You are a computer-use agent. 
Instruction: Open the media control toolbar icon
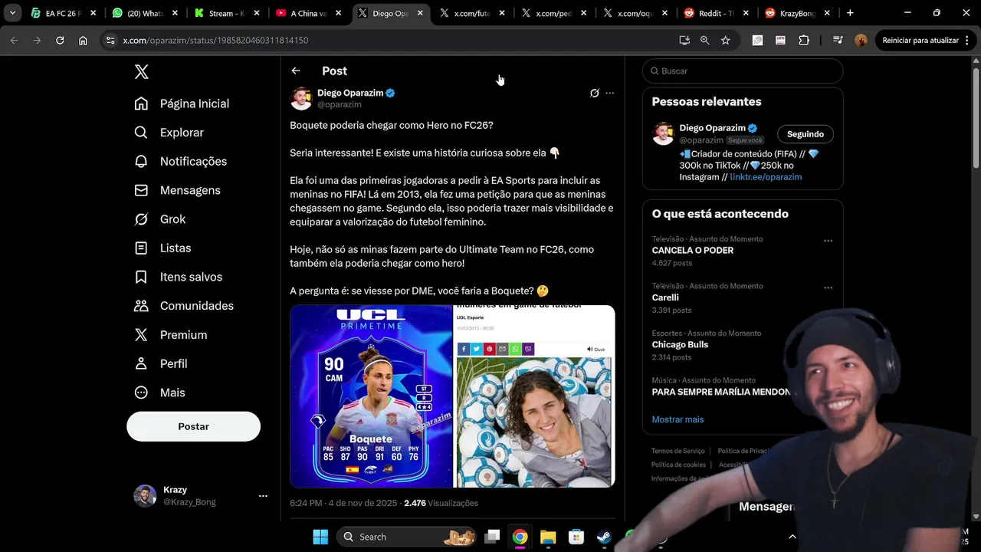(x=838, y=40)
